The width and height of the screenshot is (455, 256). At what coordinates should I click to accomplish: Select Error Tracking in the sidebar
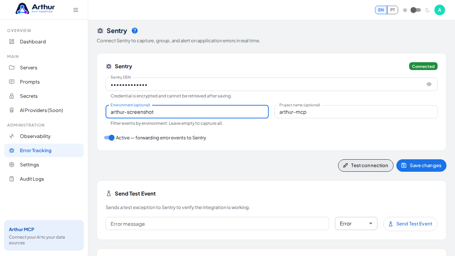pyautogui.click(x=44, y=150)
